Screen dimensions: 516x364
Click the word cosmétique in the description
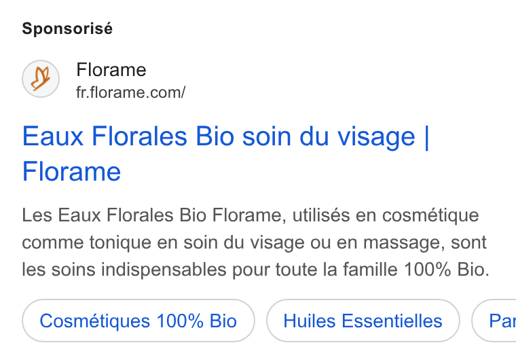pos(430,216)
